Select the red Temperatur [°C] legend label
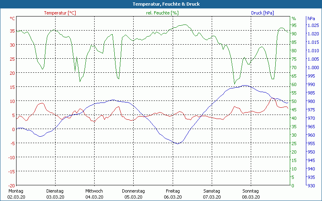The height and width of the screenshot is (201, 322). [60, 13]
